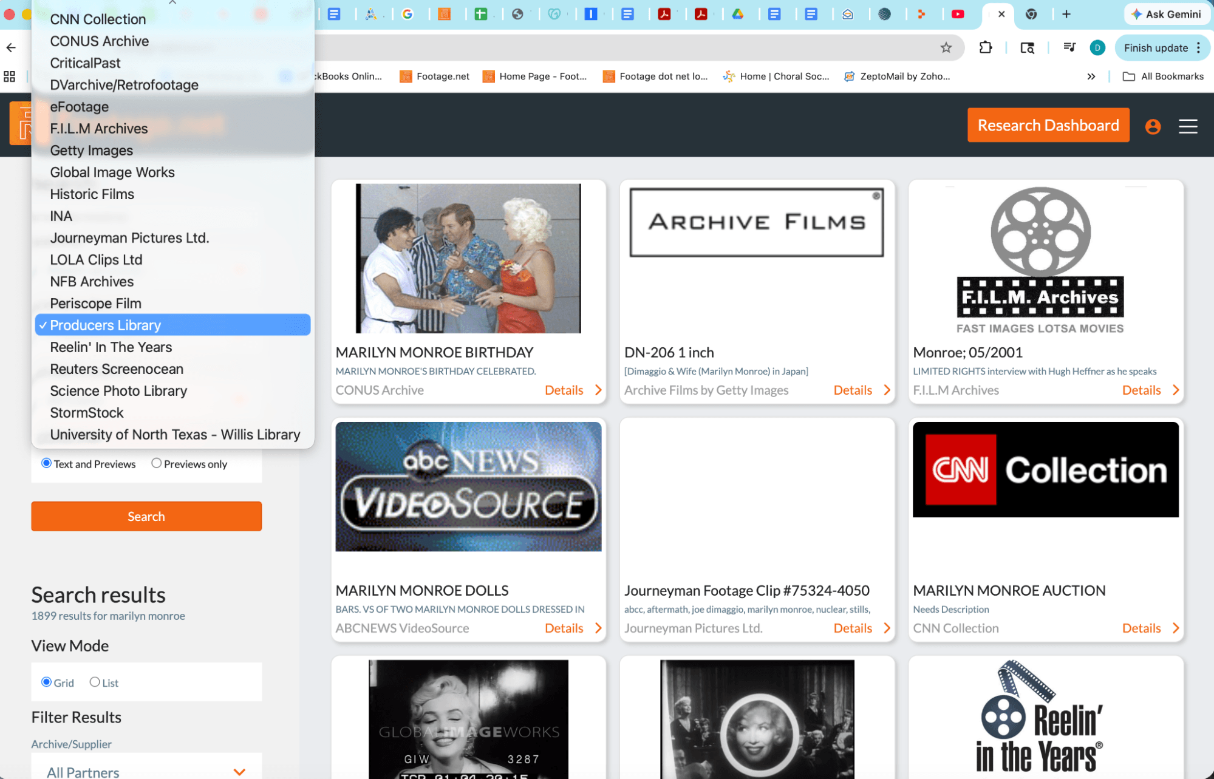The height and width of the screenshot is (779, 1214).
Task: Open Details for MARILYN MONROE BIRTHDAY
Action: point(573,390)
